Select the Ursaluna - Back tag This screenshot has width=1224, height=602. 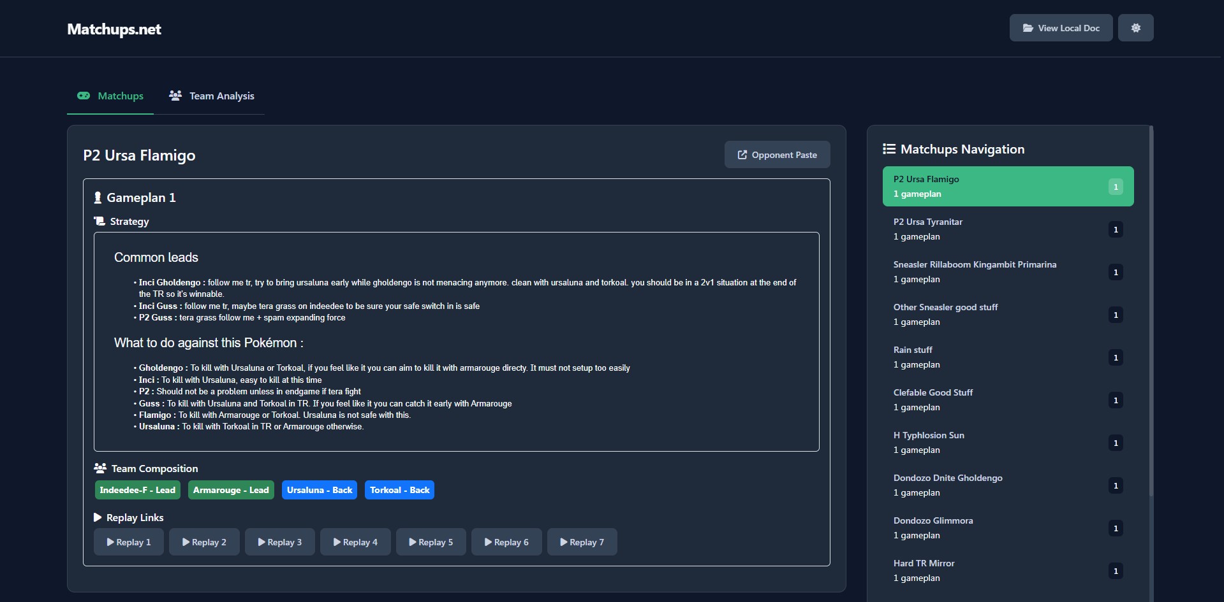click(320, 490)
